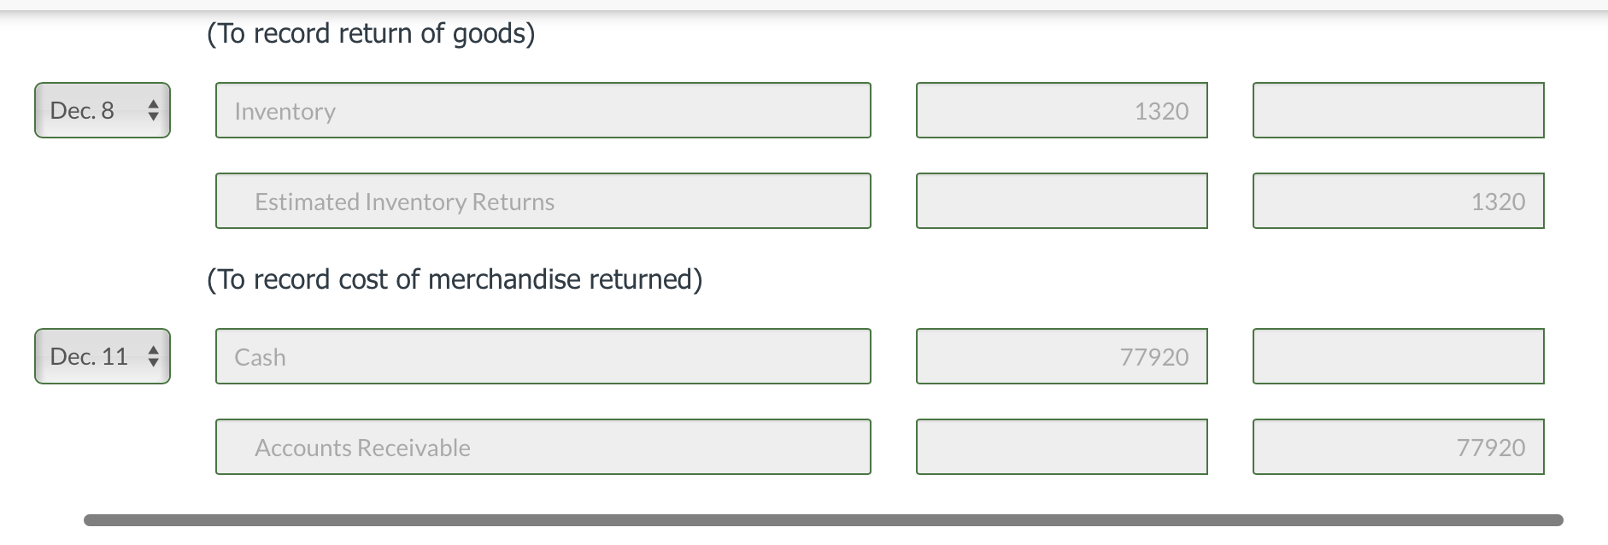Click the debit field showing 1320

pos(1060,109)
